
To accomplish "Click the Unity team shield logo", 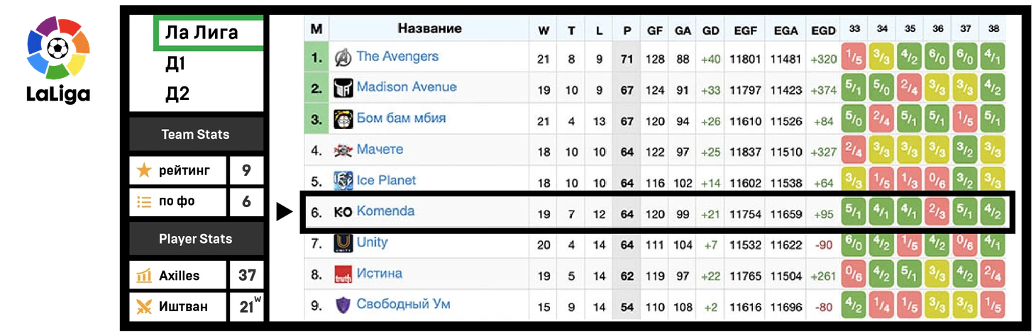I will 343,243.
